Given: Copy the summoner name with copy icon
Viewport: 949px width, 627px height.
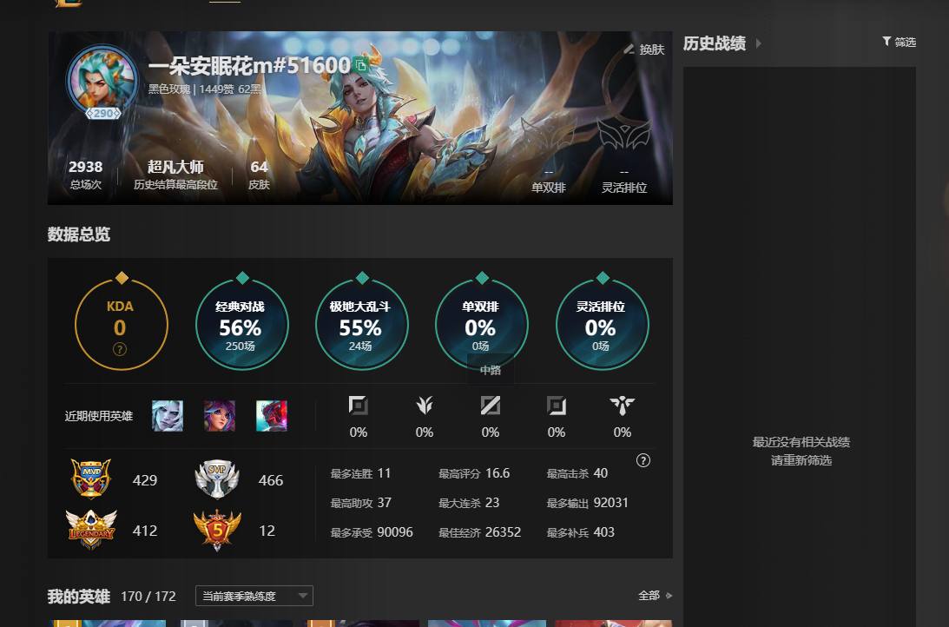Looking at the screenshot, I should (360, 65).
